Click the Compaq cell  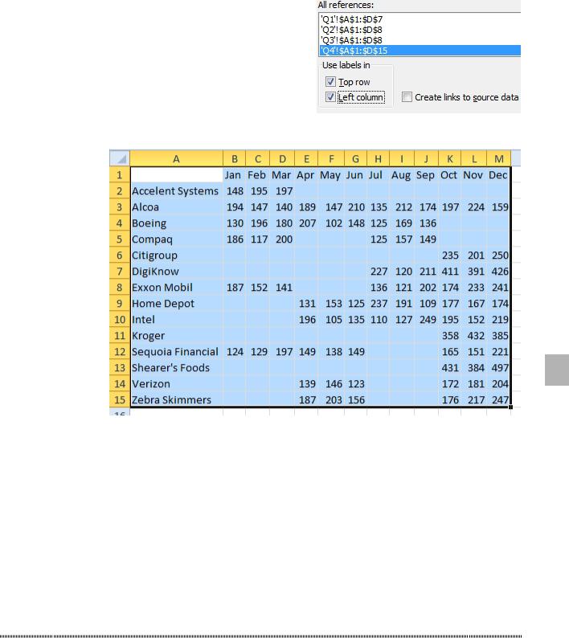click(176, 239)
